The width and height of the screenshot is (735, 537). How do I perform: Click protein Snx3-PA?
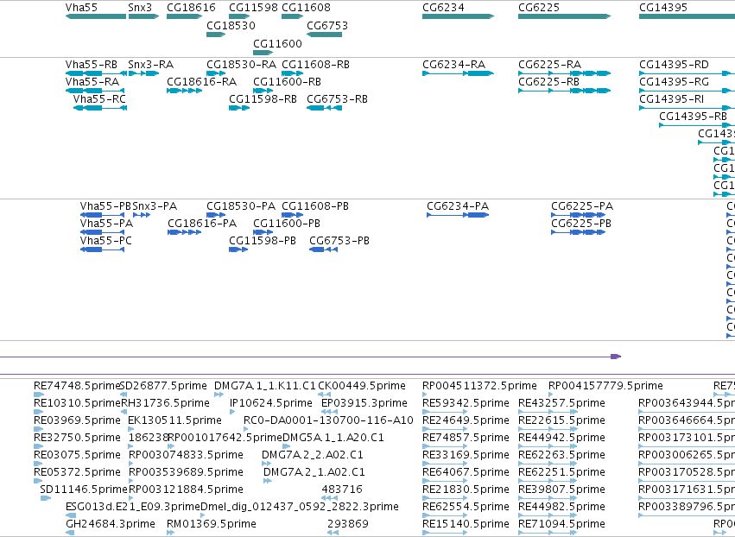coord(155,206)
